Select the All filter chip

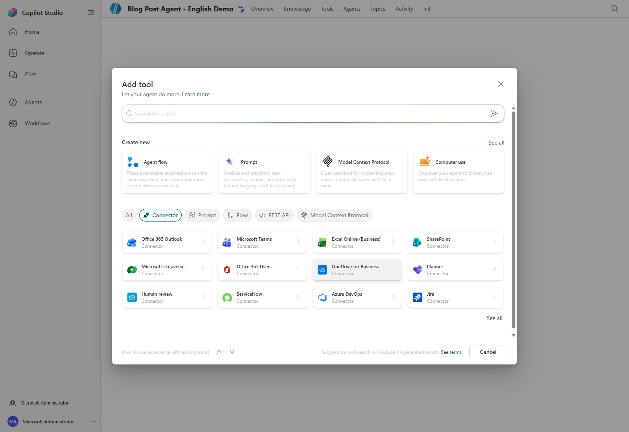tap(129, 215)
